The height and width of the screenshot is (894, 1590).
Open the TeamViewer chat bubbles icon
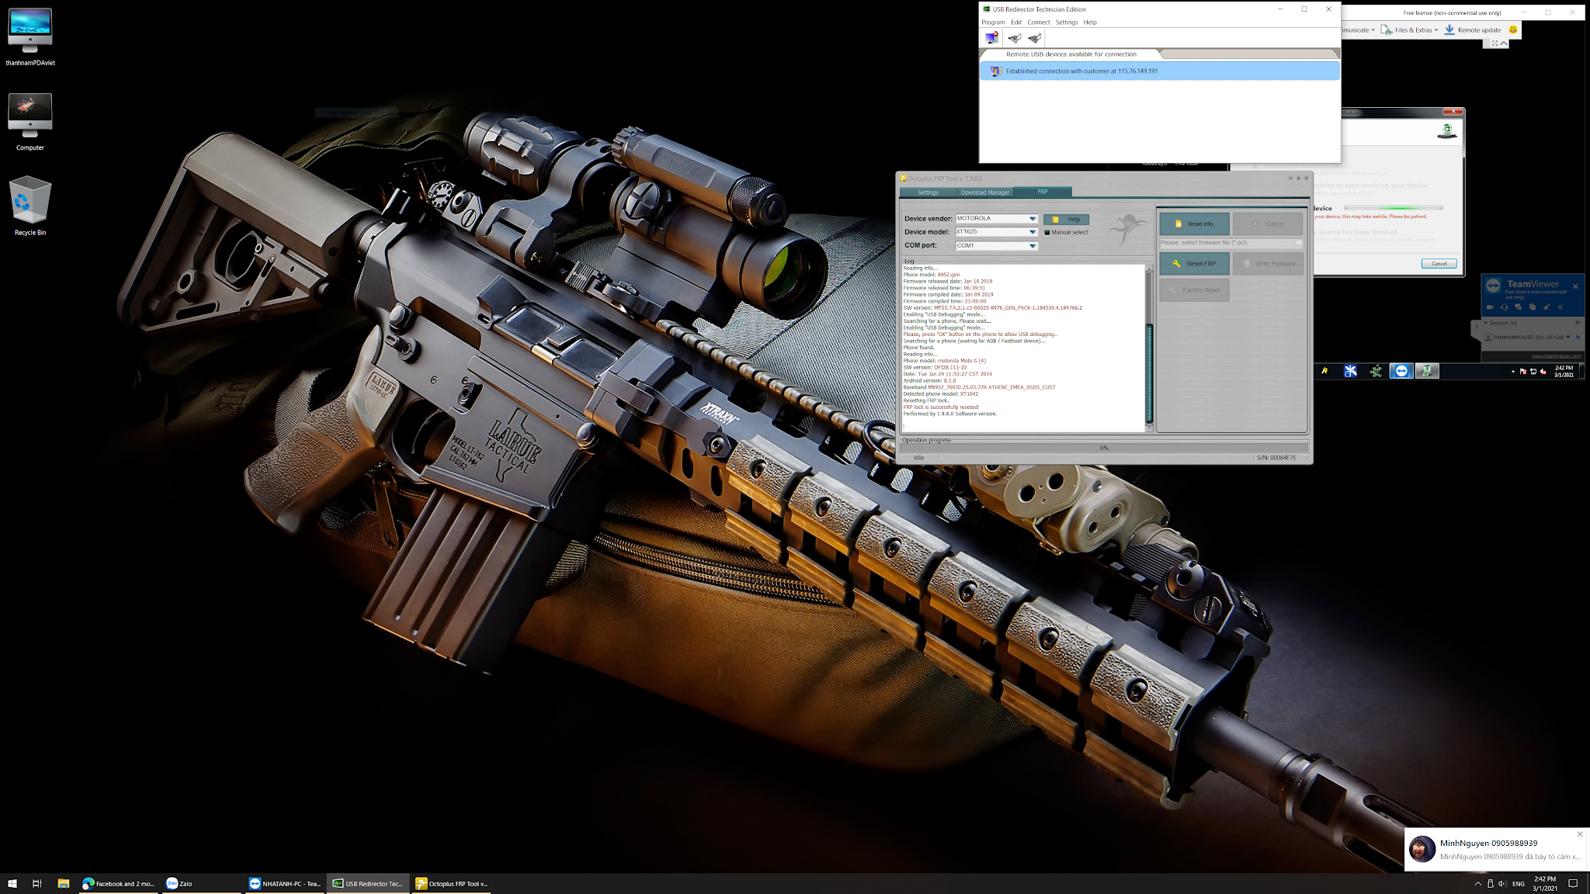pyautogui.click(x=1519, y=307)
